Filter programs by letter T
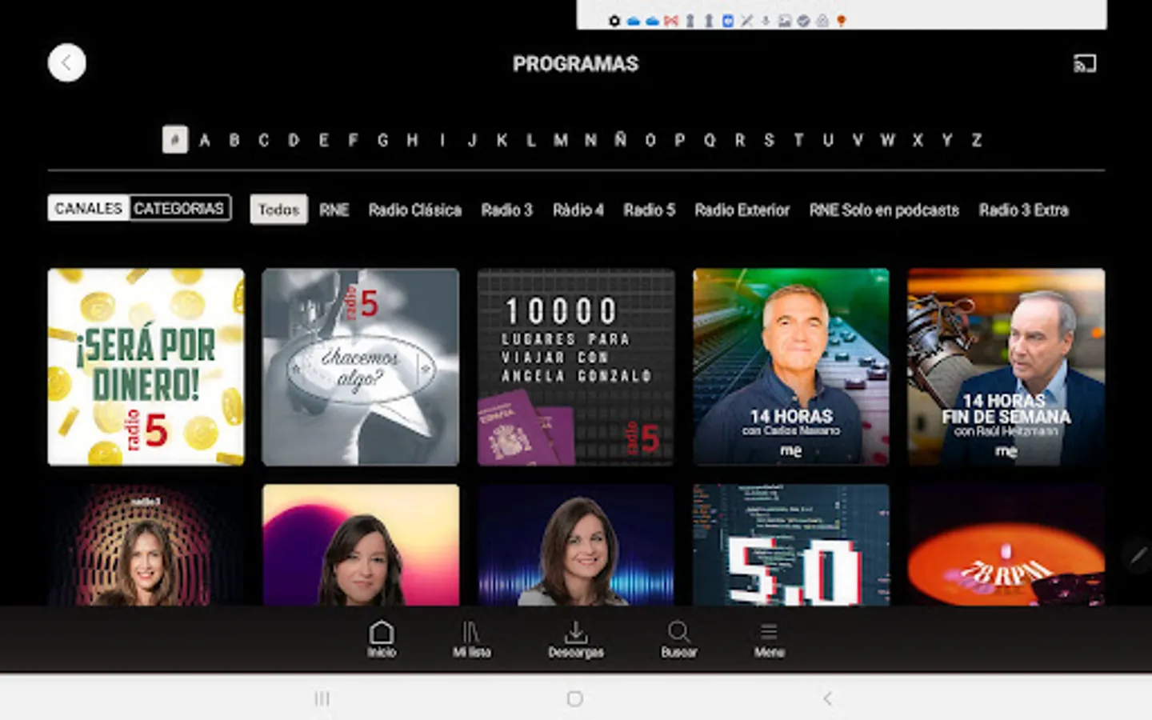Screen dimensions: 1152x720 click(x=798, y=140)
